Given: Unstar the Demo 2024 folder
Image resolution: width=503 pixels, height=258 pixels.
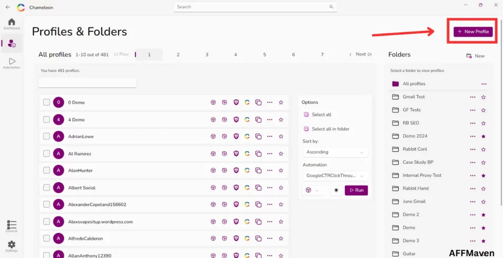Looking at the screenshot, I should [483, 136].
